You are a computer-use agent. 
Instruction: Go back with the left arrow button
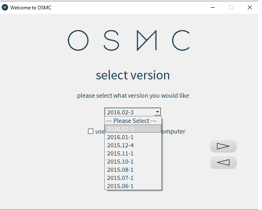point(223,162)
